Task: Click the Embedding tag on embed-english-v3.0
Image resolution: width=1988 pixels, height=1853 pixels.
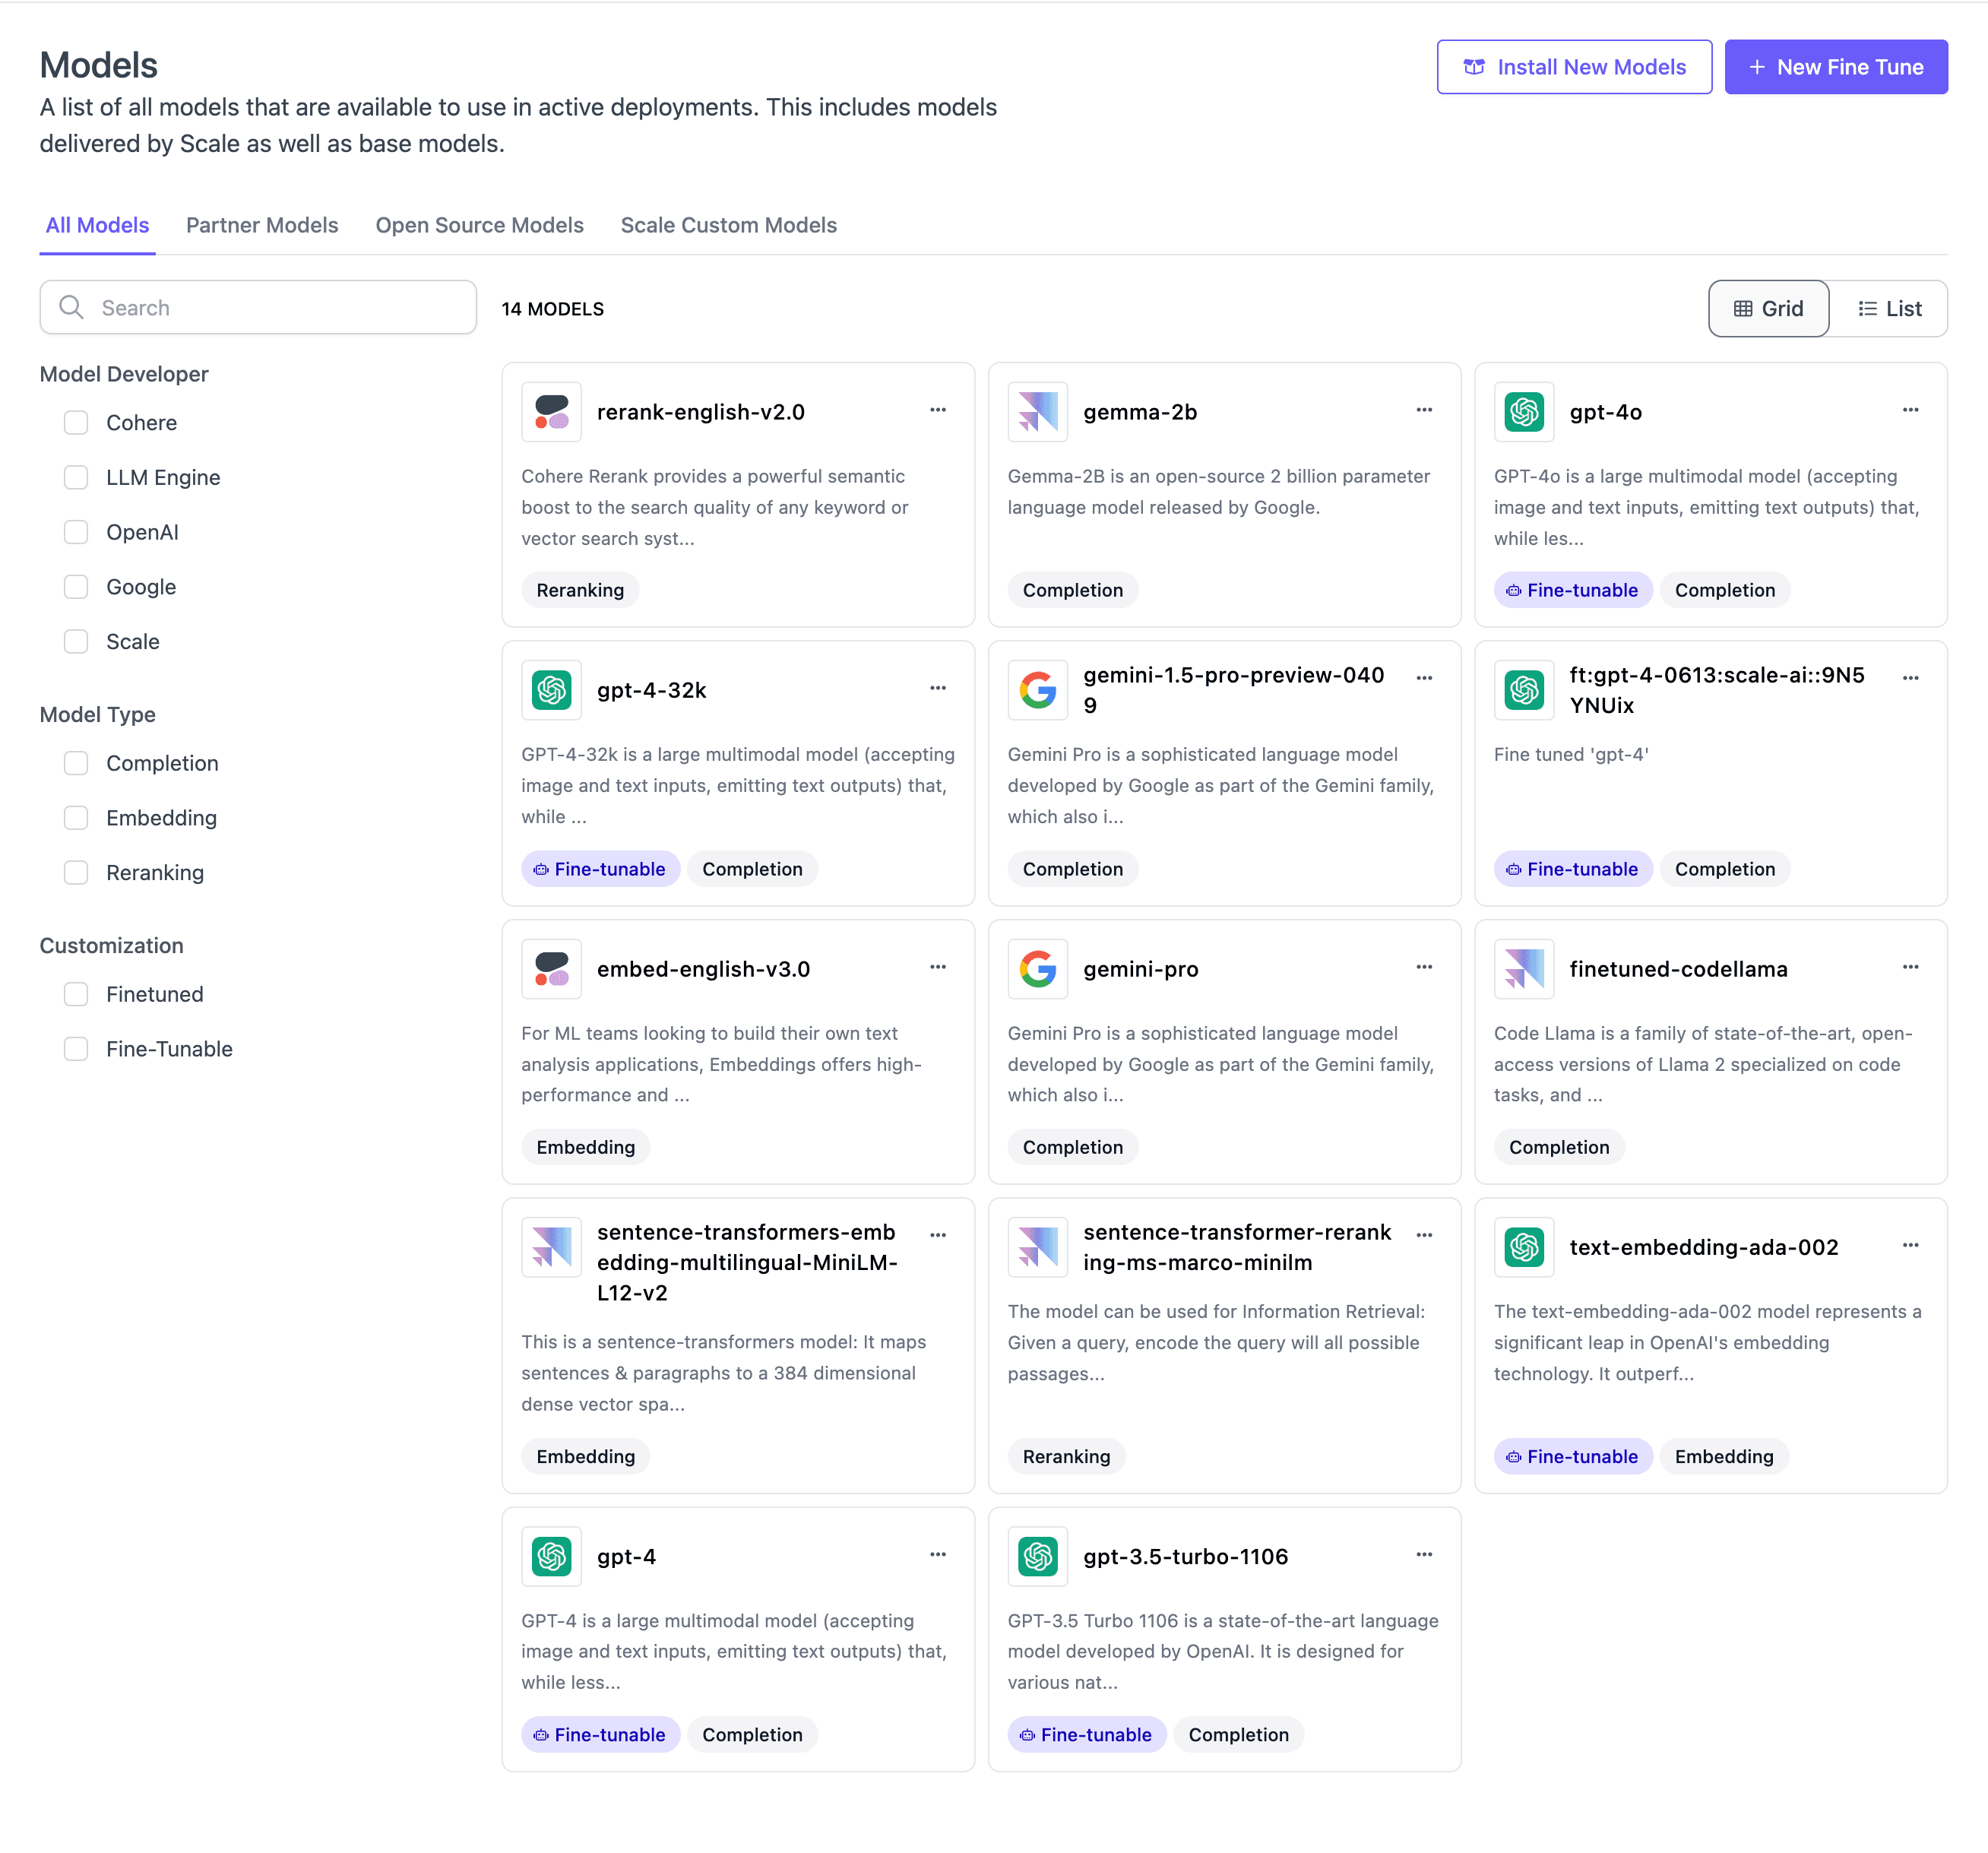Action: pos(585,1147)
